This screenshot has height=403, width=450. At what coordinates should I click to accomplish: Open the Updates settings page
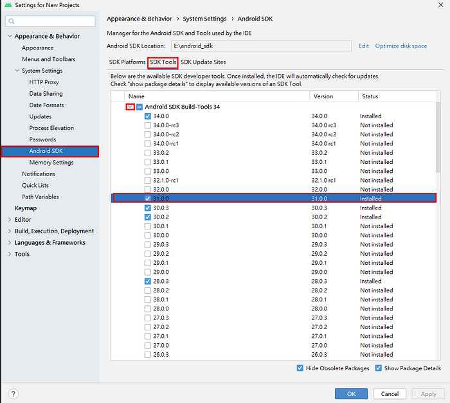tap(40, 116)
